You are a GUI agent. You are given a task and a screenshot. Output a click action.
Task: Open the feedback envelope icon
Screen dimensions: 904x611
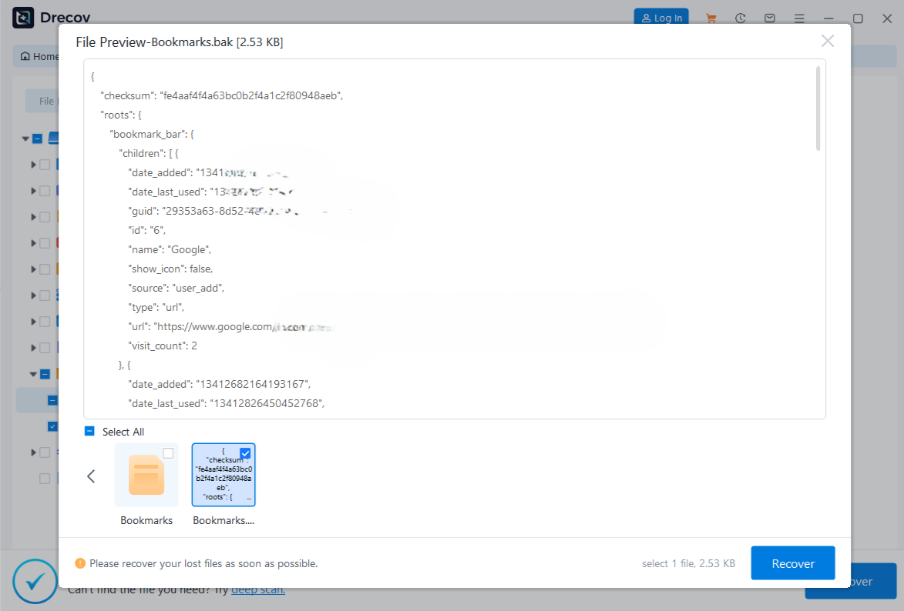tap(769, 18)
